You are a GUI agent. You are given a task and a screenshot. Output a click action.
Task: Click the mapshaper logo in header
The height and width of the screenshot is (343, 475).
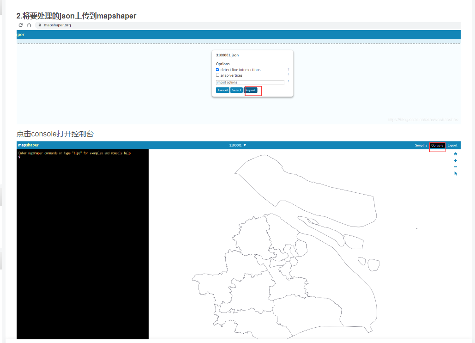(x=28, y=145)
